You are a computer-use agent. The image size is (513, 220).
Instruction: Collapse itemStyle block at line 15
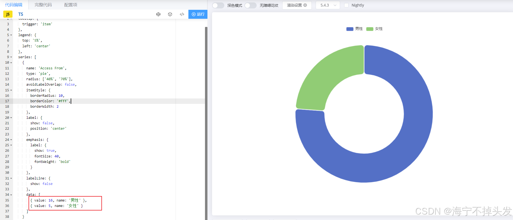tap(11, 90)
